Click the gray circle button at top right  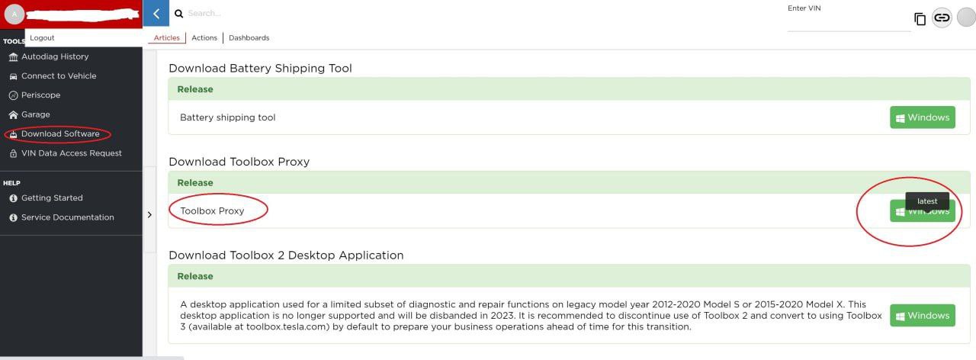coord(966,18)
